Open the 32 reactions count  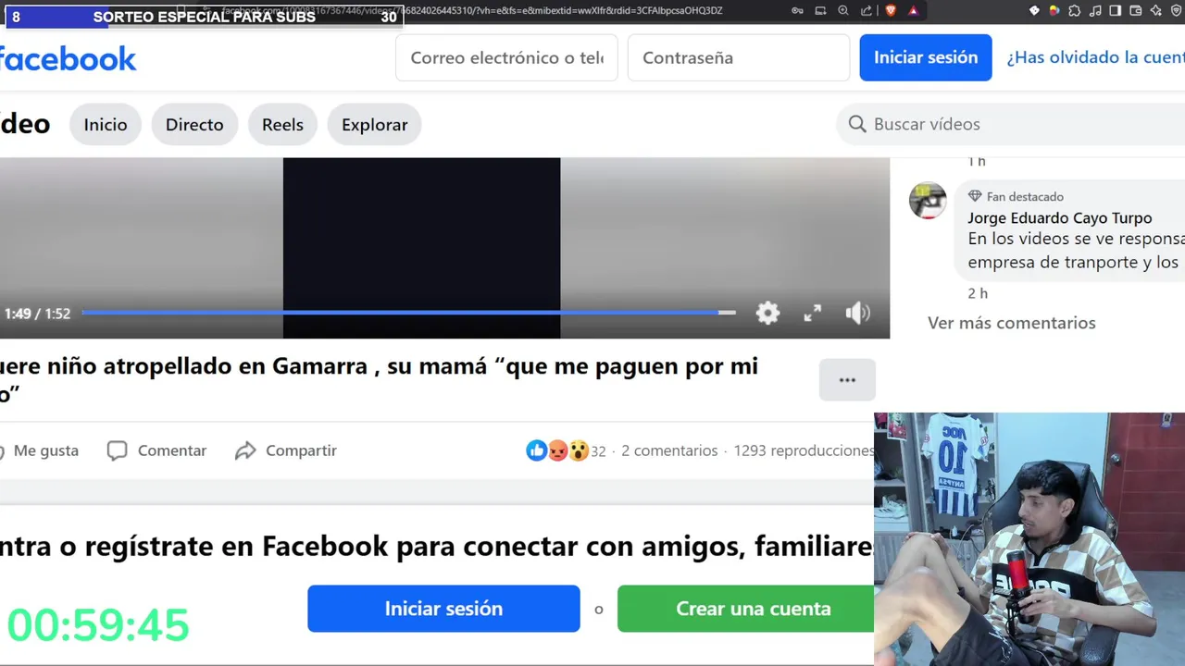pos(598,451)
